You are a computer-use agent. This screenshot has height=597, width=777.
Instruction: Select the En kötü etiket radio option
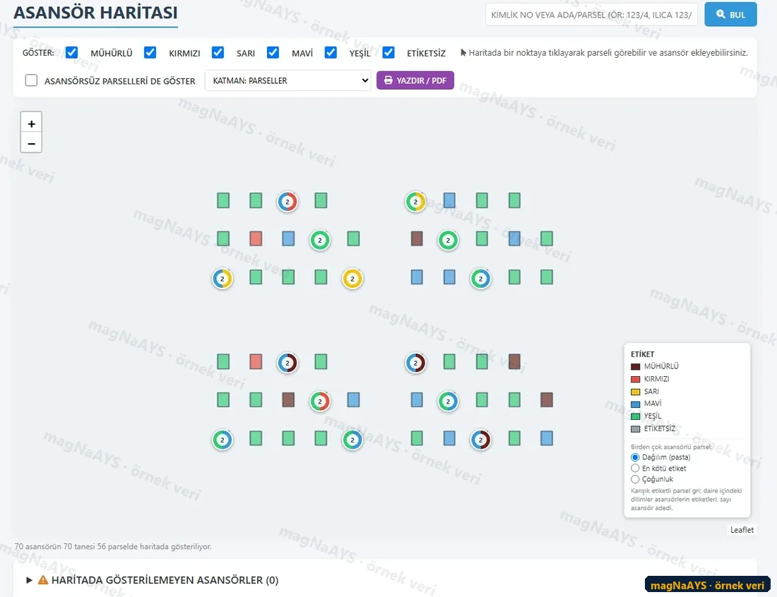coord(635,469)
